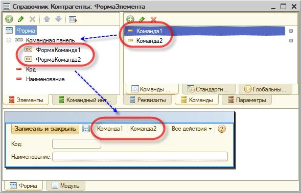Select Команда1 row in commands list
This screenshot has height=193, width=301.
point(204,31)
